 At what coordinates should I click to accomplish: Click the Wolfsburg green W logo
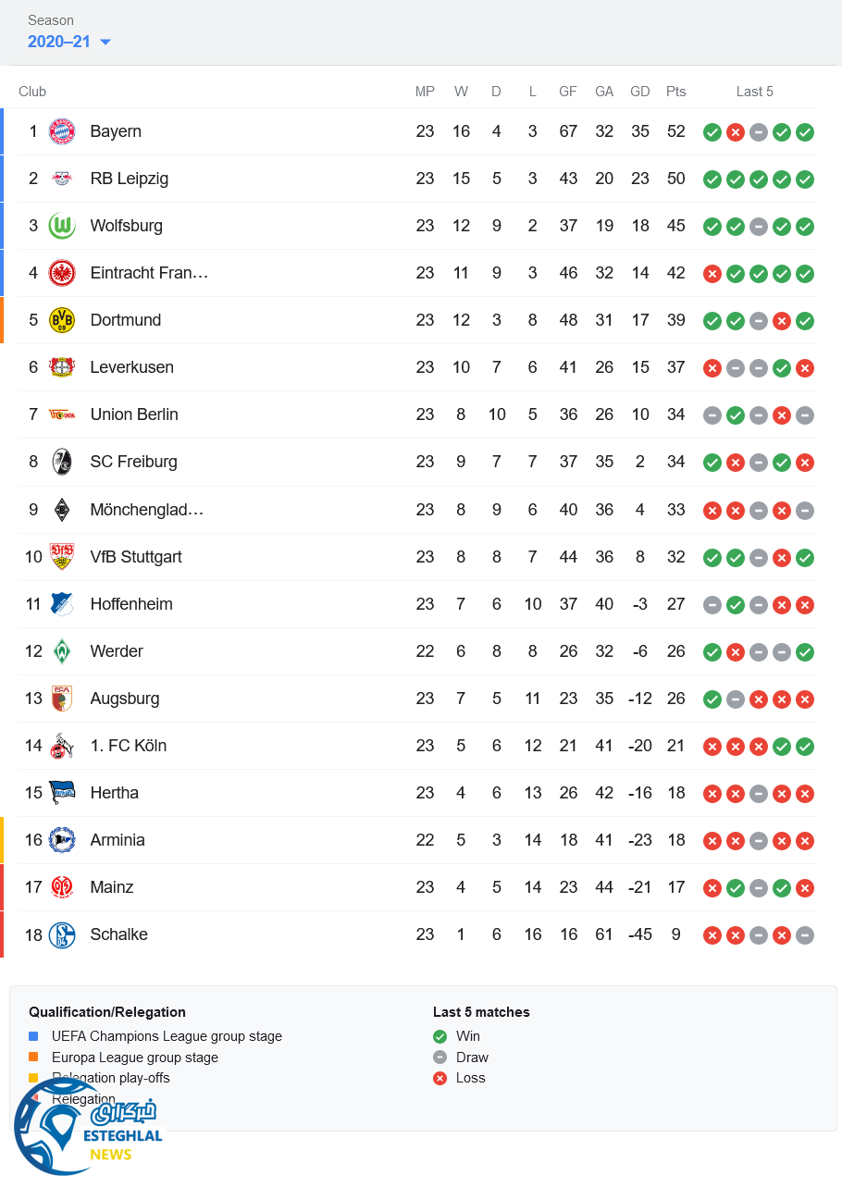click(62, 226)
